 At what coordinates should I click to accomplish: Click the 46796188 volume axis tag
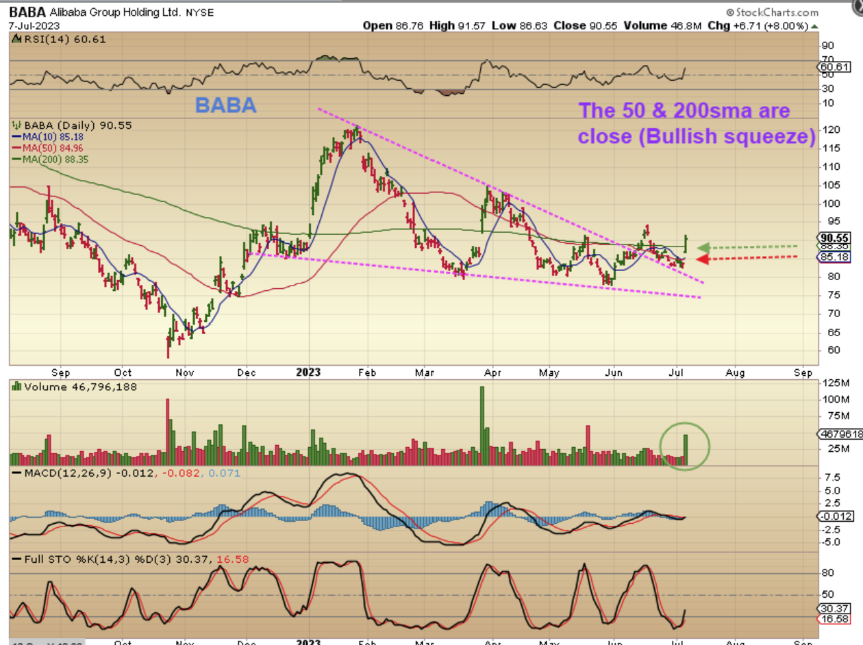(x=841, y=434)
